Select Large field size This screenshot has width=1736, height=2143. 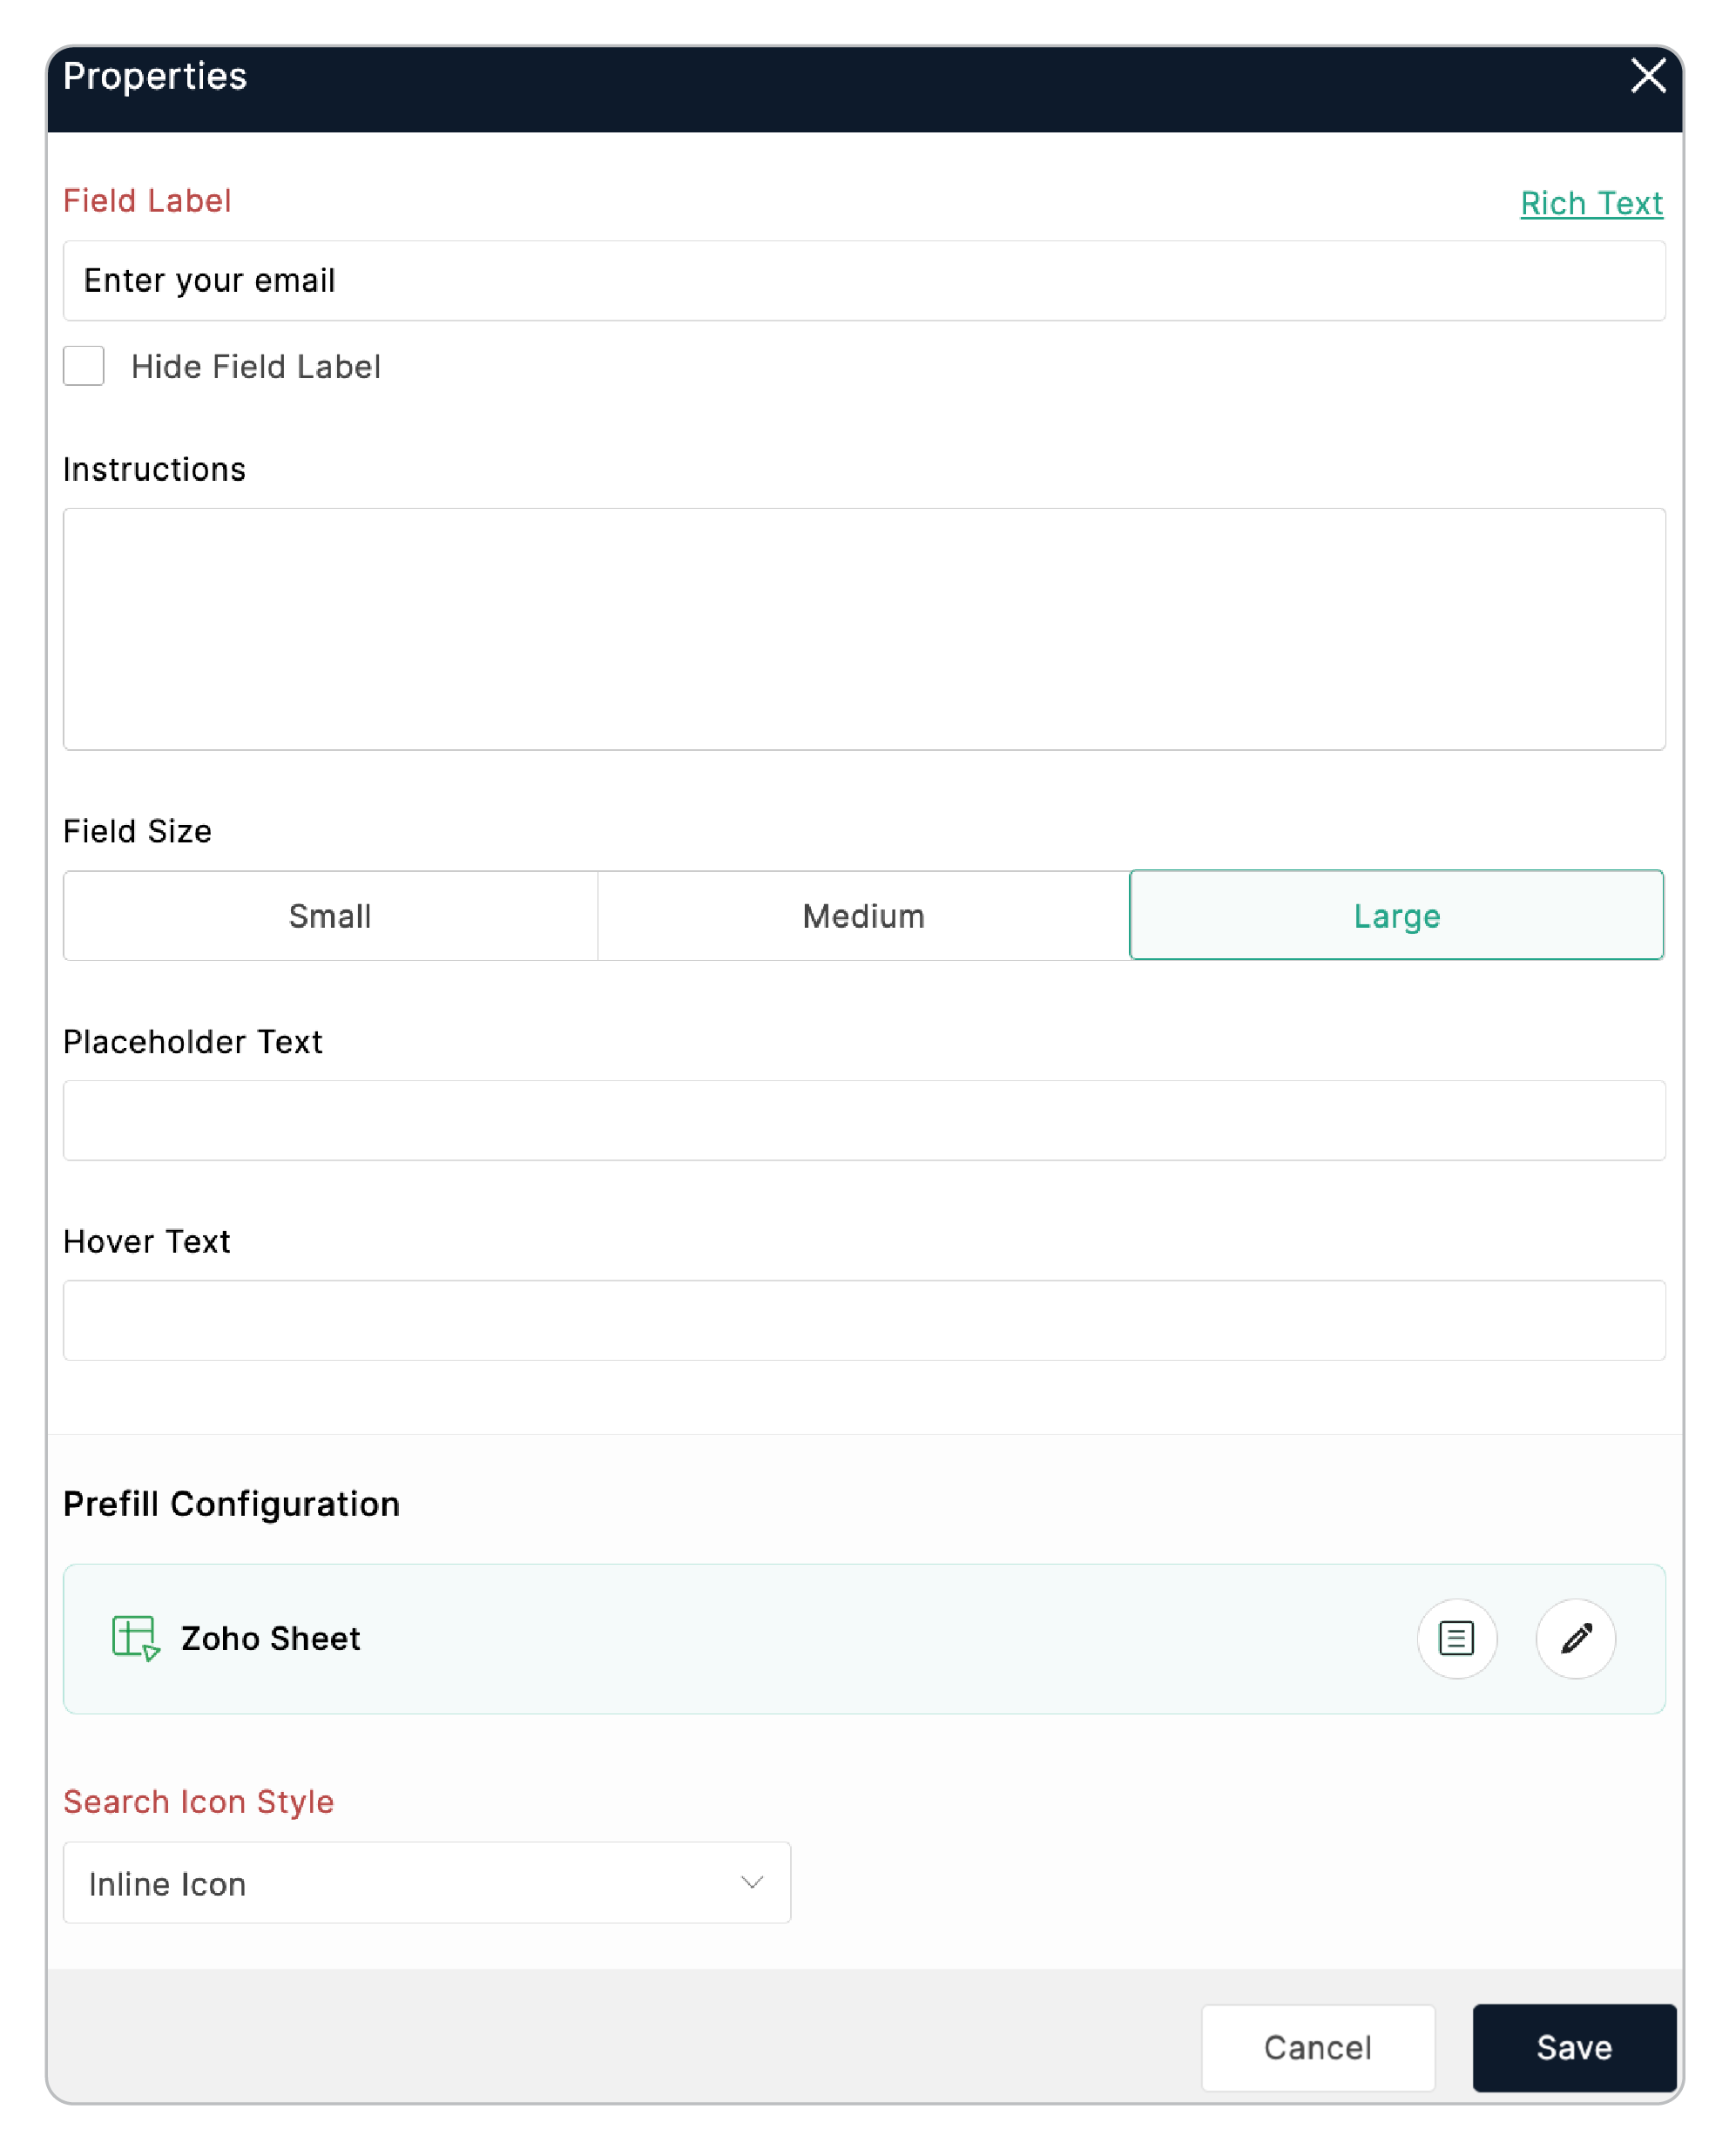(x=1397, y=916)
